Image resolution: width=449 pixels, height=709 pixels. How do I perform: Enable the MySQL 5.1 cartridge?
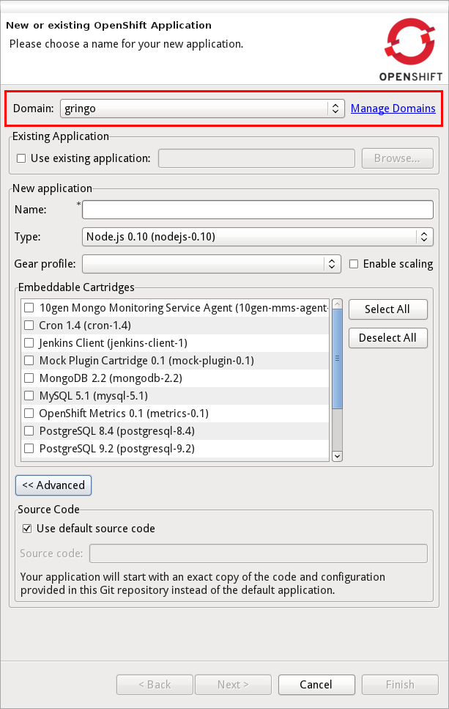point(29,396)
